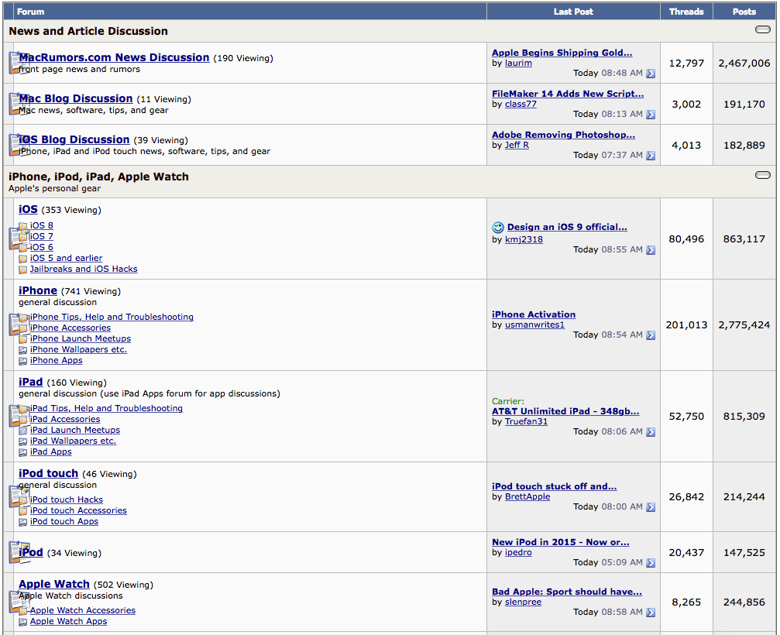Click the icon beside iPhone Apps subforum
Screen dimensions: 780x635
click(x=23, y=361)
